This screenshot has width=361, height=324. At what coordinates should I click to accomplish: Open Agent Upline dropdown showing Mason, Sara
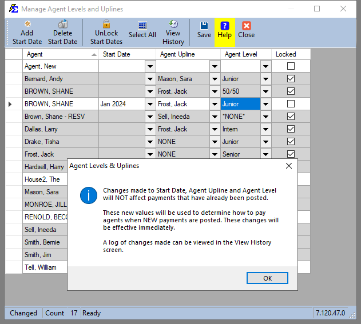pyautogui.click(x=215, y=79)
